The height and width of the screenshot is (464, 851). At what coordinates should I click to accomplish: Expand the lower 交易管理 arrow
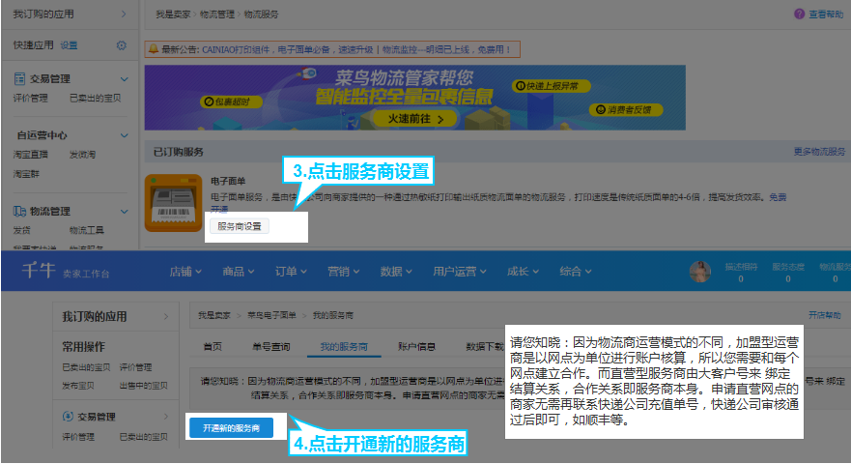click(x=166, y=417)
